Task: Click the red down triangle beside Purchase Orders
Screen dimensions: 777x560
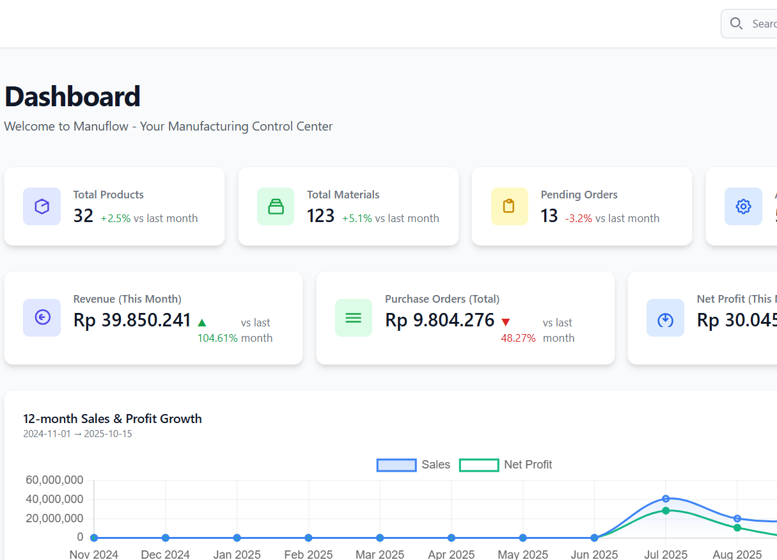Action: (506, 323)
